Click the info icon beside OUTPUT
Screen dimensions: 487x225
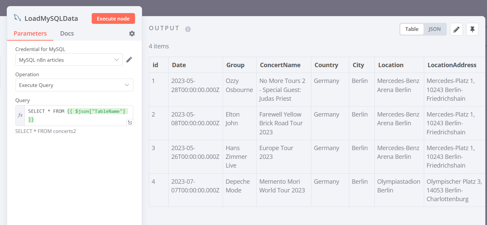pyautogui.click(x=188, y=29)
